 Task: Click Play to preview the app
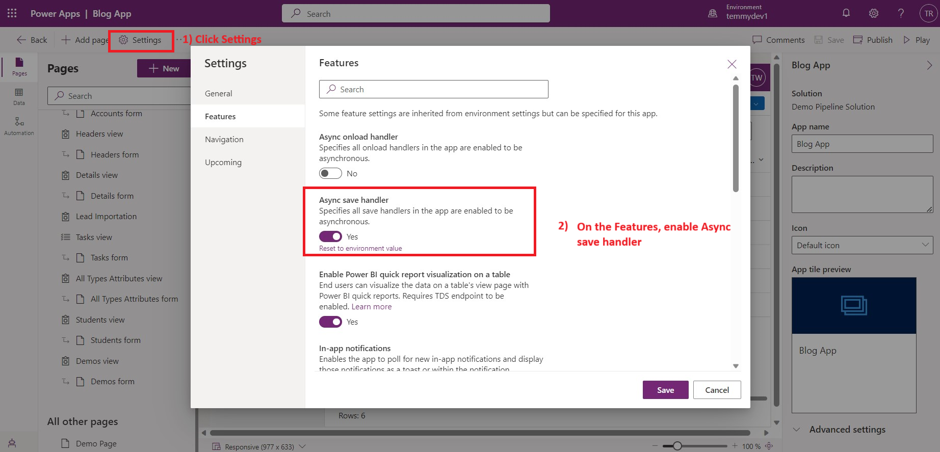[917, 40]
